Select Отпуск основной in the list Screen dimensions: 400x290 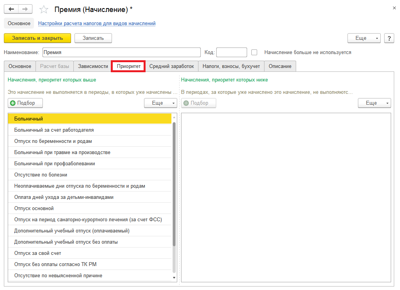point(34,209)
